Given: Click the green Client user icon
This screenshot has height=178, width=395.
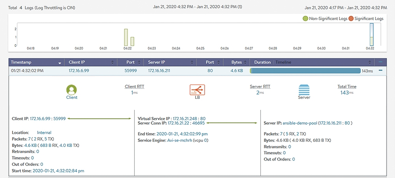Looking at the screenshot, I should tap(71, 90).
